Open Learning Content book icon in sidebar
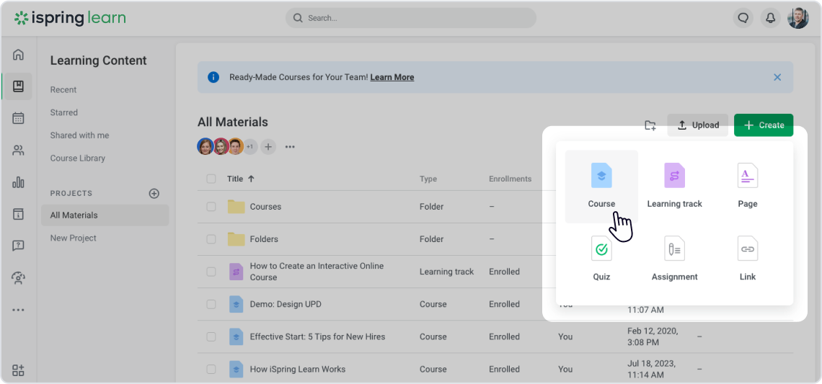 (x=18, y=86)
